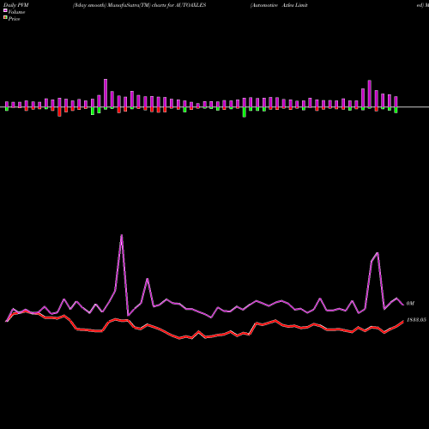Click the tallest magenta volume spike peak
Image resolution: width=429 pixels, height=429 pixels.
click(122, 235)
